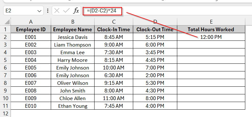
Task: Select the 6:30 AM clock-in cell
Action: click(114, 75)
